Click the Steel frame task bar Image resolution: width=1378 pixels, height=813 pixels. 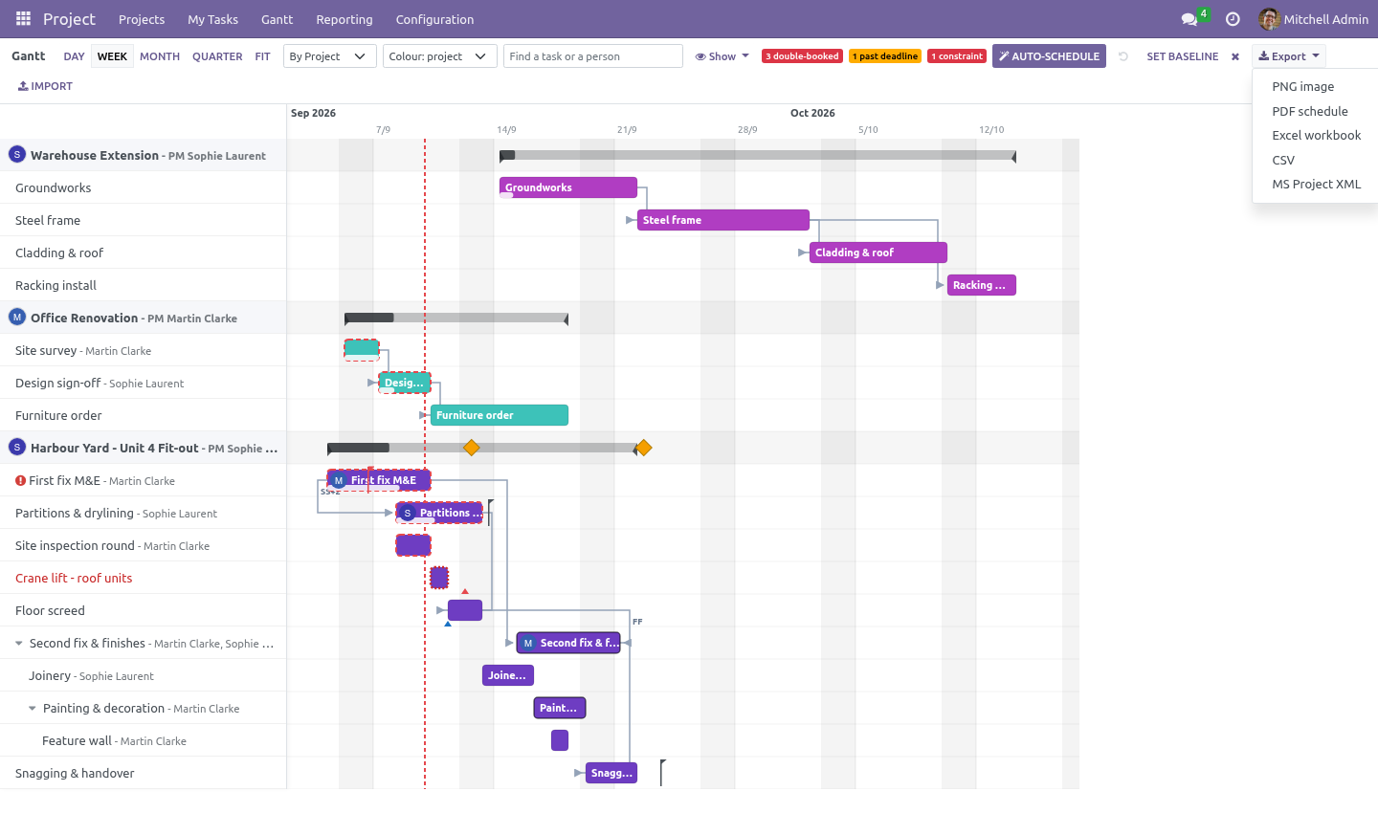(723, 220)
